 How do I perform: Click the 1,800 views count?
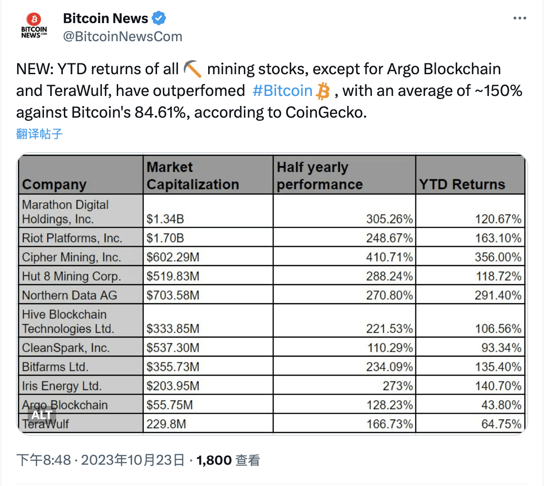pyautogui.click(x=214, y=459)
